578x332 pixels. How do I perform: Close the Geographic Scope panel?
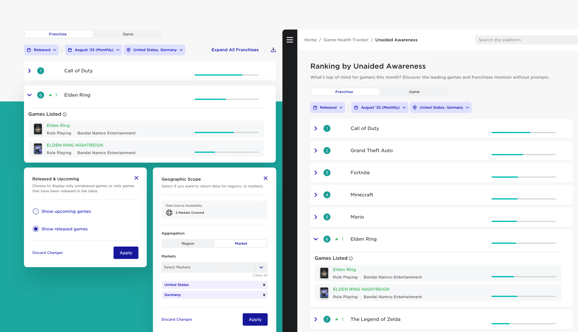tap(266, 178)
